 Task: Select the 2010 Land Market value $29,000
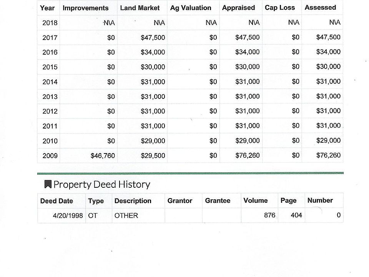tap(153, 141)
